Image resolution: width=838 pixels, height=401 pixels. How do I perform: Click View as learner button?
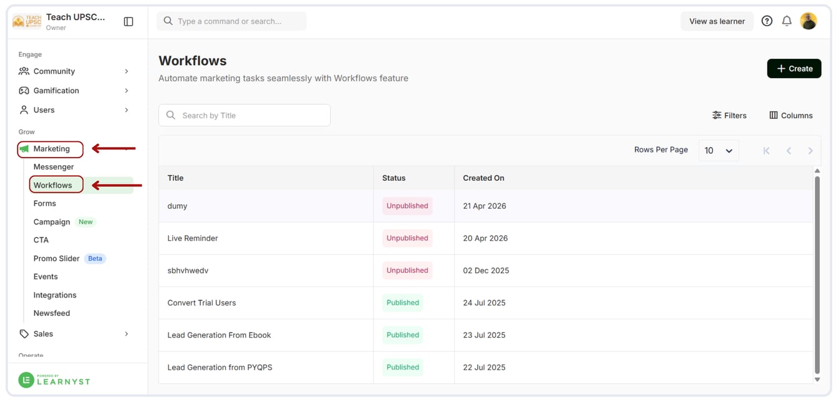(717, 21)
